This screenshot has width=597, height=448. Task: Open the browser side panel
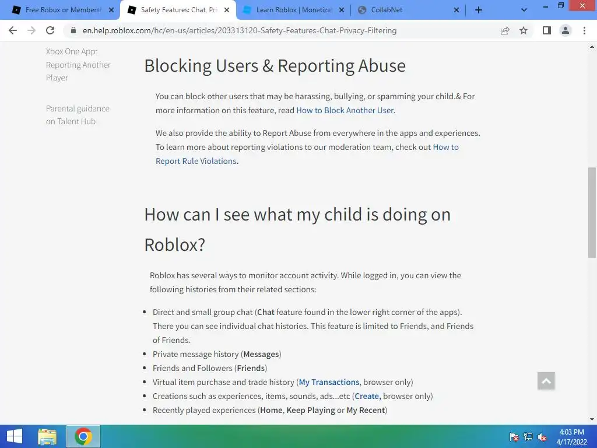[x=547, y=30]
